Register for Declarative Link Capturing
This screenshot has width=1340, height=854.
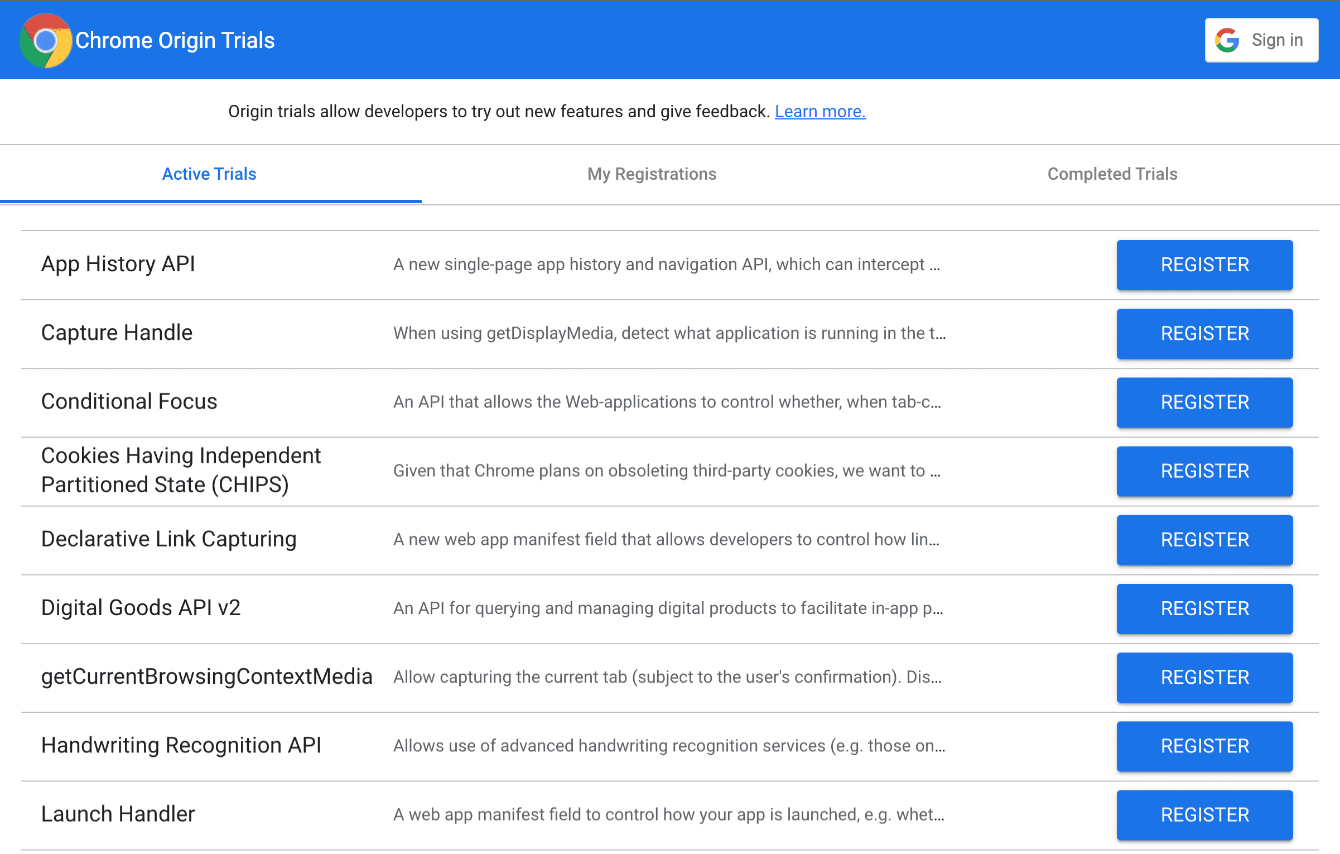(x=1203, y=539)
